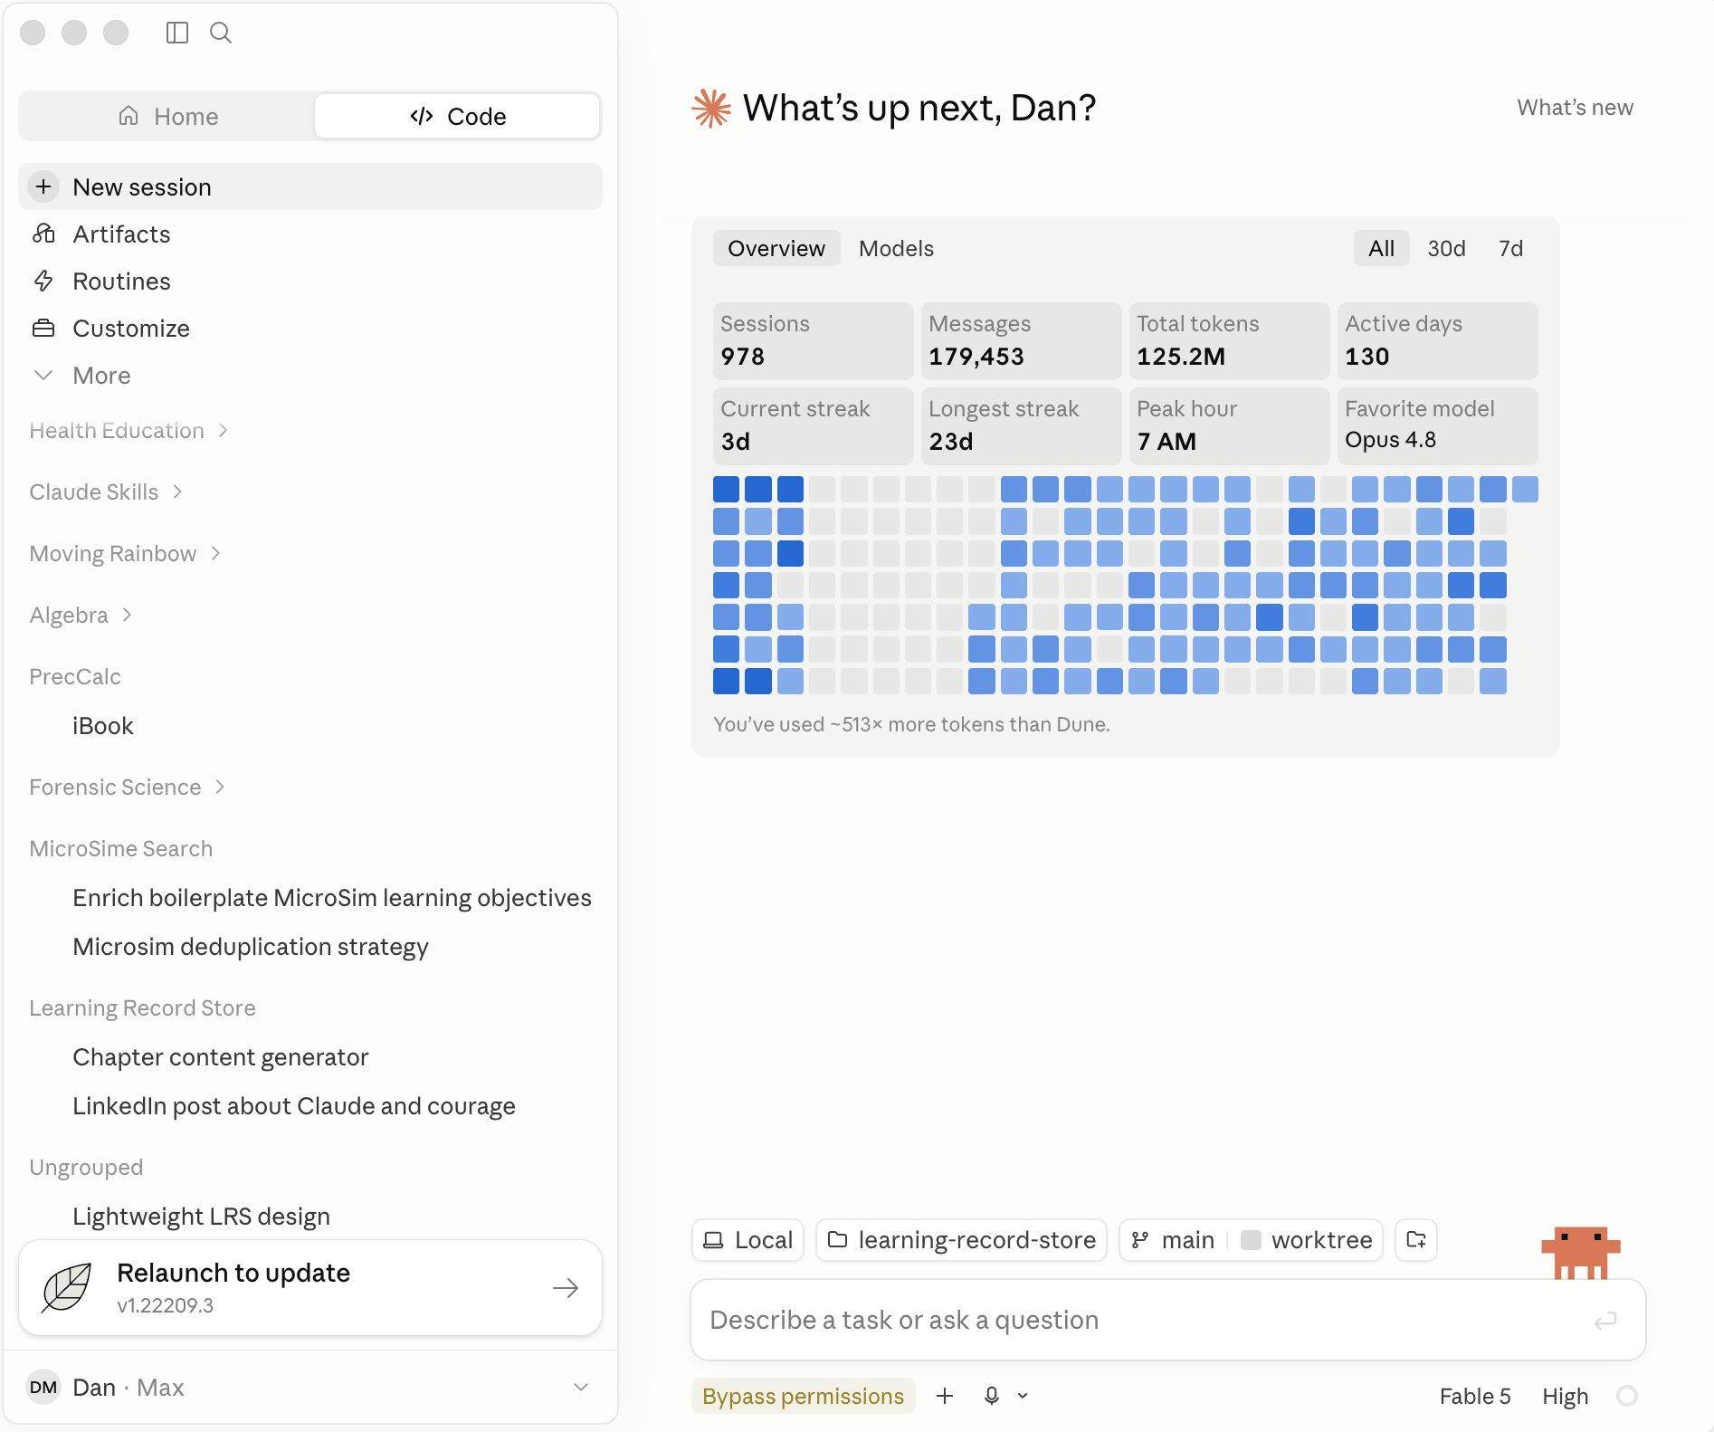The width and height of the screenshot is (1714, 1432).
Task: Click the Favorite model Opus 4.8 card
Action: (x=1437, y=425)
